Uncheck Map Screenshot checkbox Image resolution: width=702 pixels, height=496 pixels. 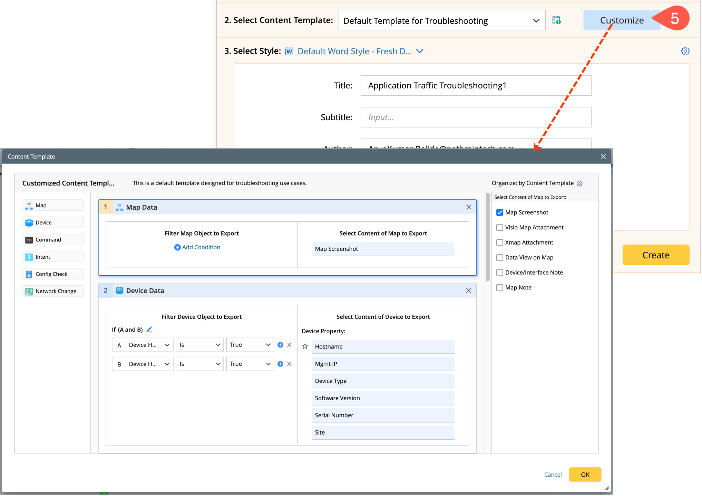click(499, 212)
